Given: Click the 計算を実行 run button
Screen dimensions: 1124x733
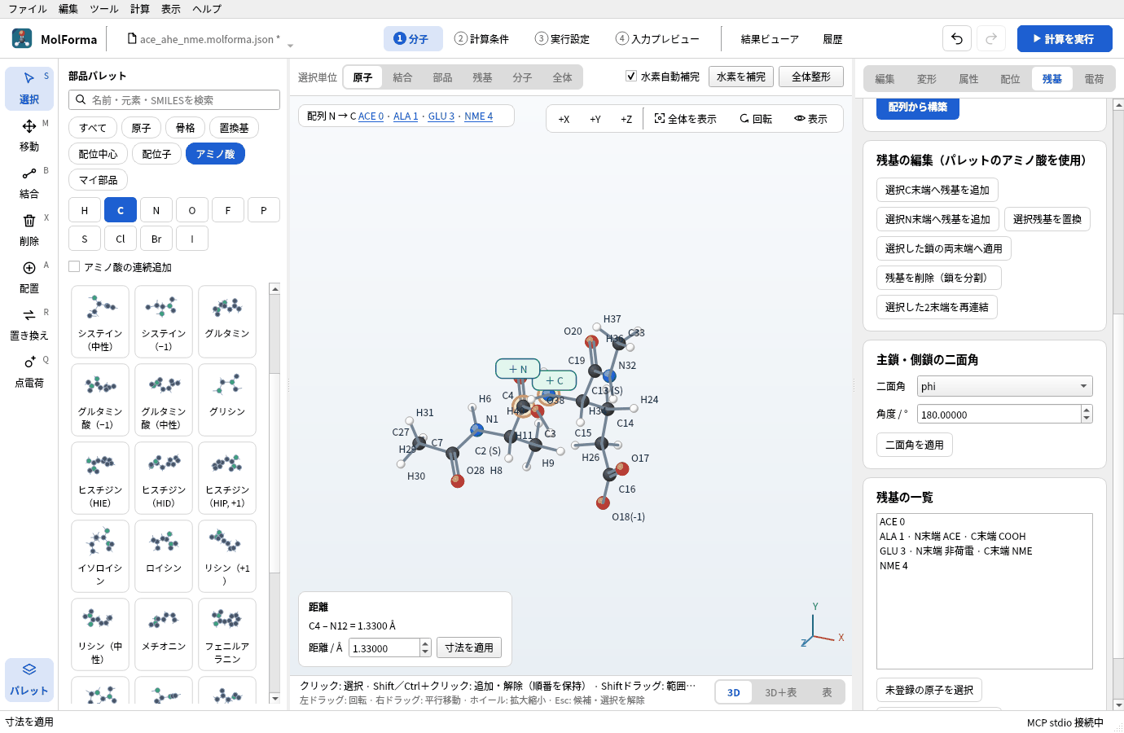Looking at the screenshot, I should coord(1065,38).
